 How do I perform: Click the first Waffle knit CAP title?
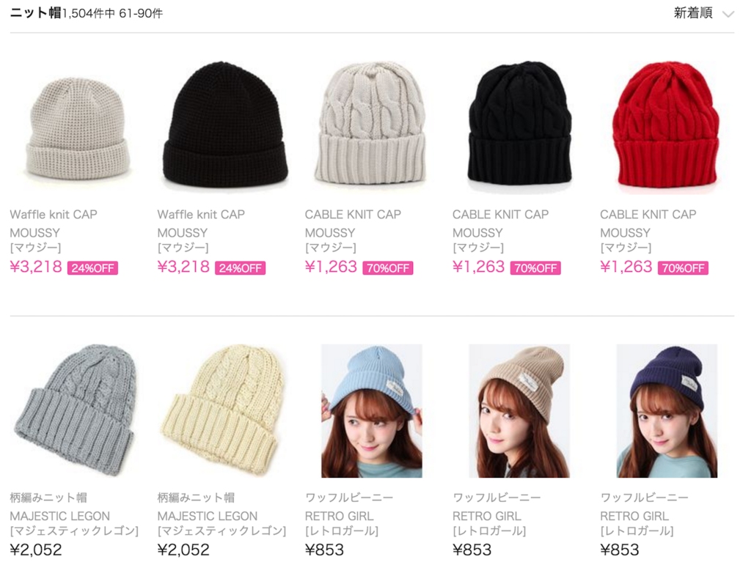coord(54,215)
